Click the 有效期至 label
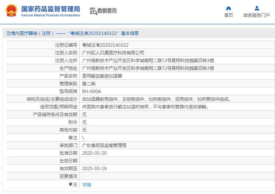The height and width of the screenshot is (194, 275). coord(68,168)
